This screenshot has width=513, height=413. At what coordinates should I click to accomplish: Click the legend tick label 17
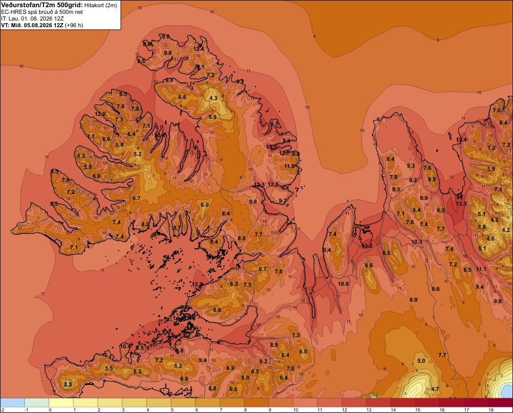[466, 410]
